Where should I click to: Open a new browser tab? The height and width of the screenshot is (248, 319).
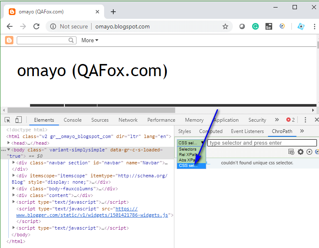point(113,12)
